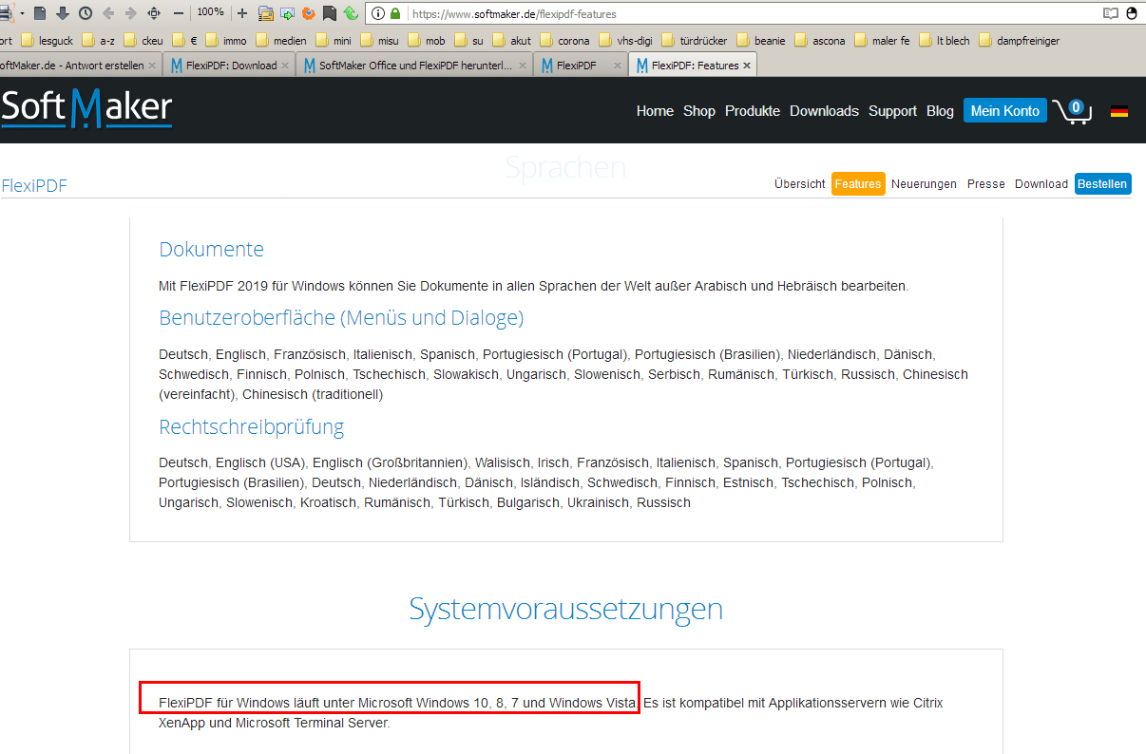
Task: Click the FlexiPDF product title link
Action: click(34, 185)
